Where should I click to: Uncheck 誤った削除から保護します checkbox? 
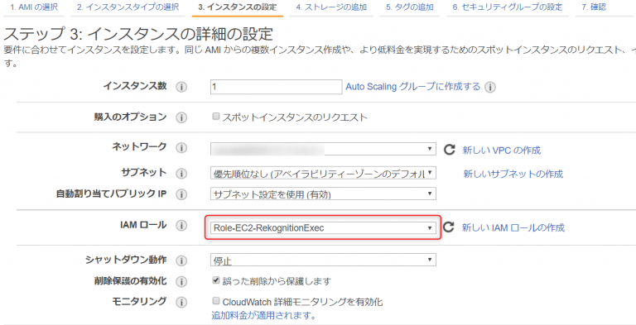[216, 280]
